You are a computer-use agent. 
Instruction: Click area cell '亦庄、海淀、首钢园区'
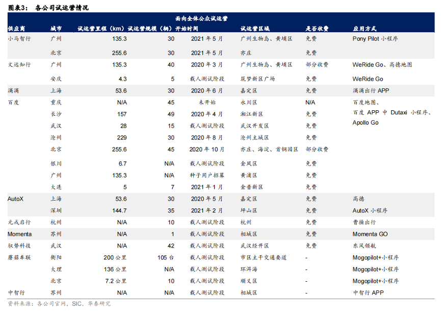pos(269,149)
